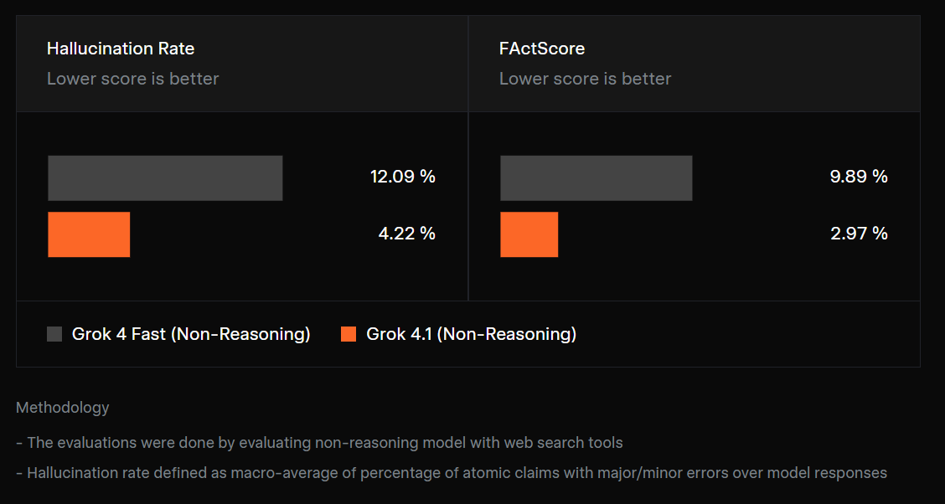Screen dimensions: 945x504
Task: Select the Grok 4.1 (Non-Reasoning) legend label
Action: [x=471, y=334]
